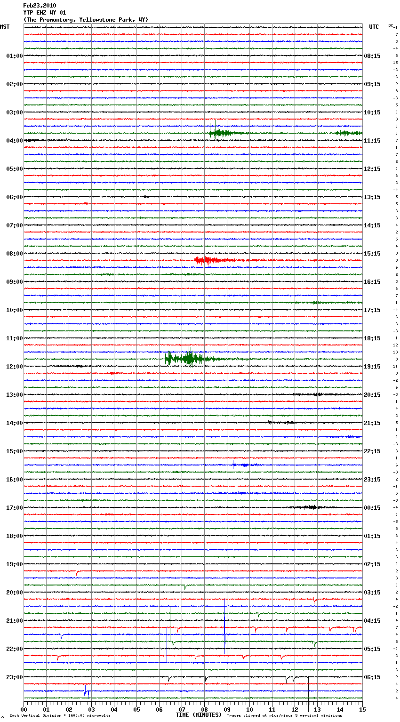Click the 15 minute tick label

pos(362,709)
